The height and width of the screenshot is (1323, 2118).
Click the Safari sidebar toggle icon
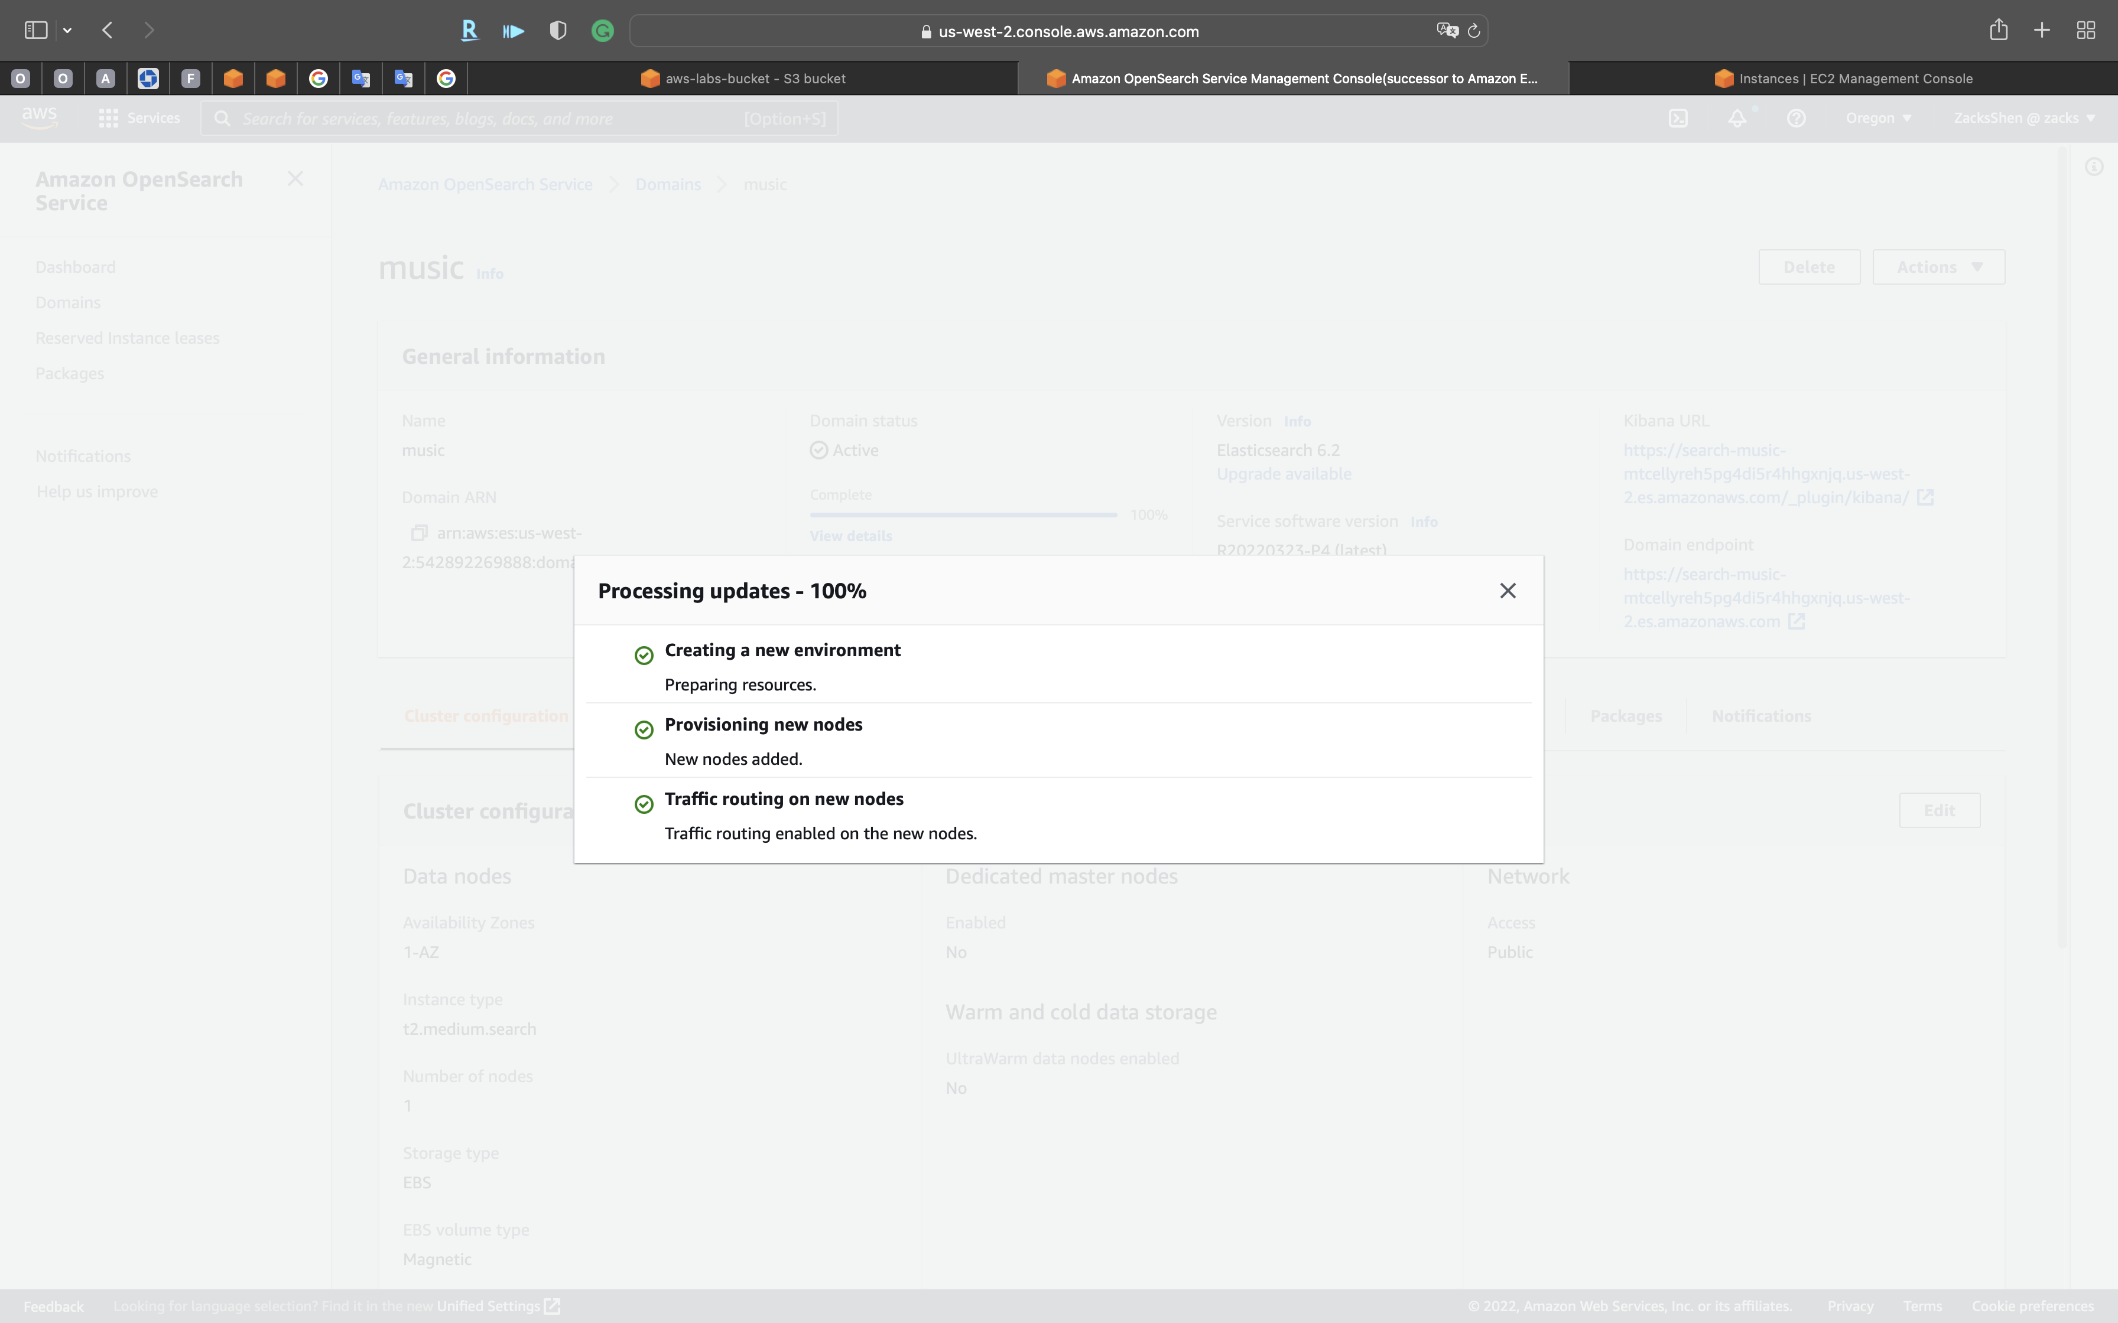(36, 31)
